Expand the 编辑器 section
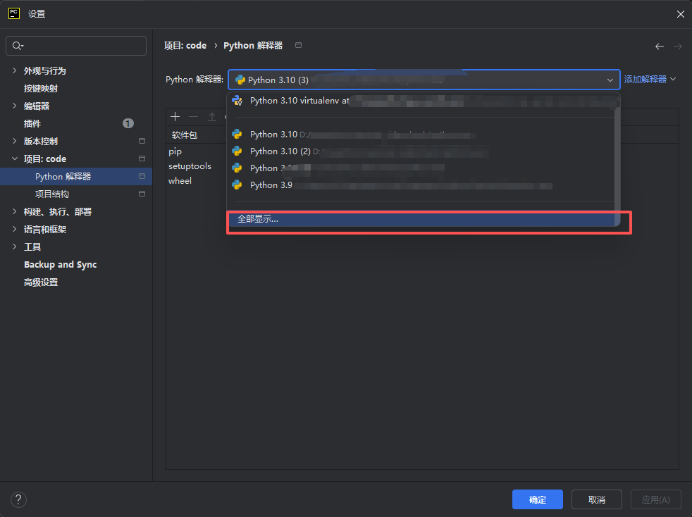This screenshot has width=692, height=517. (15, 106)
